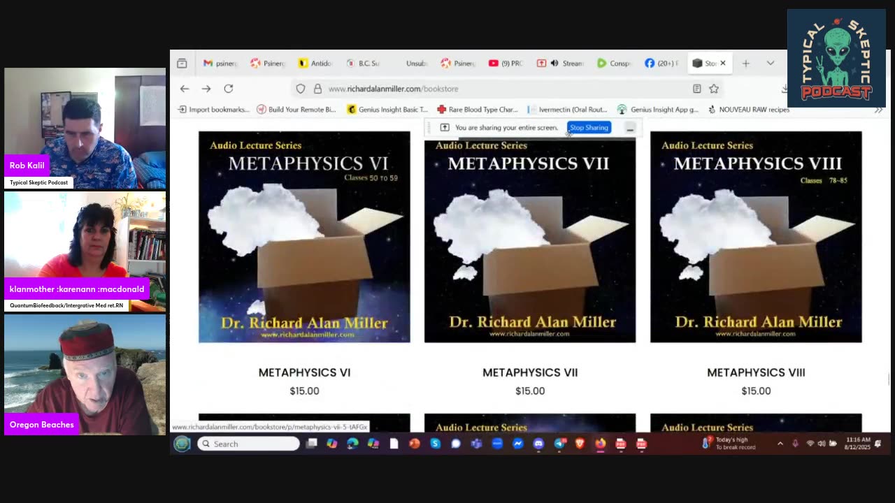
Task: Open Metaphysics VI cover image
Action: click(x=304, y=237)
